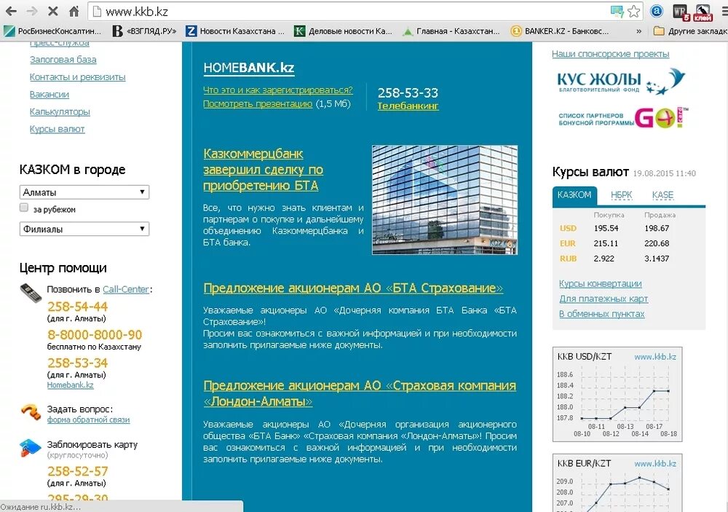Click www.kkb.kz link in USD/KZT chart

[655, 357]
